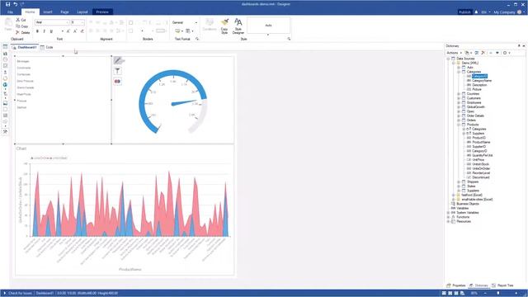Adjust the zoom slider in status bar
This screenshot has height=297, width=528.
point(498,294)
